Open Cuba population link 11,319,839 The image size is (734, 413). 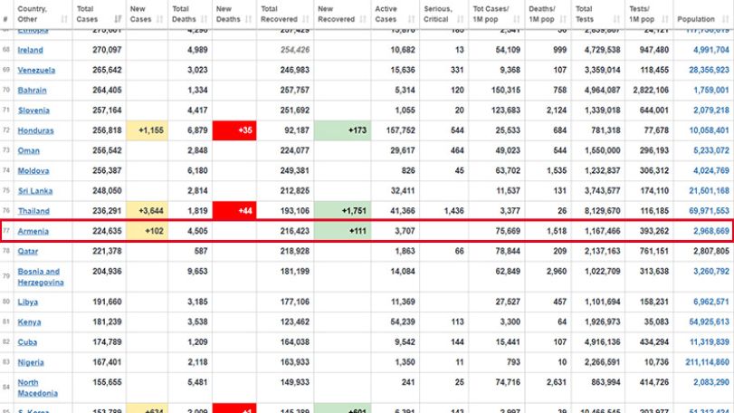click(x=710, y=342)
